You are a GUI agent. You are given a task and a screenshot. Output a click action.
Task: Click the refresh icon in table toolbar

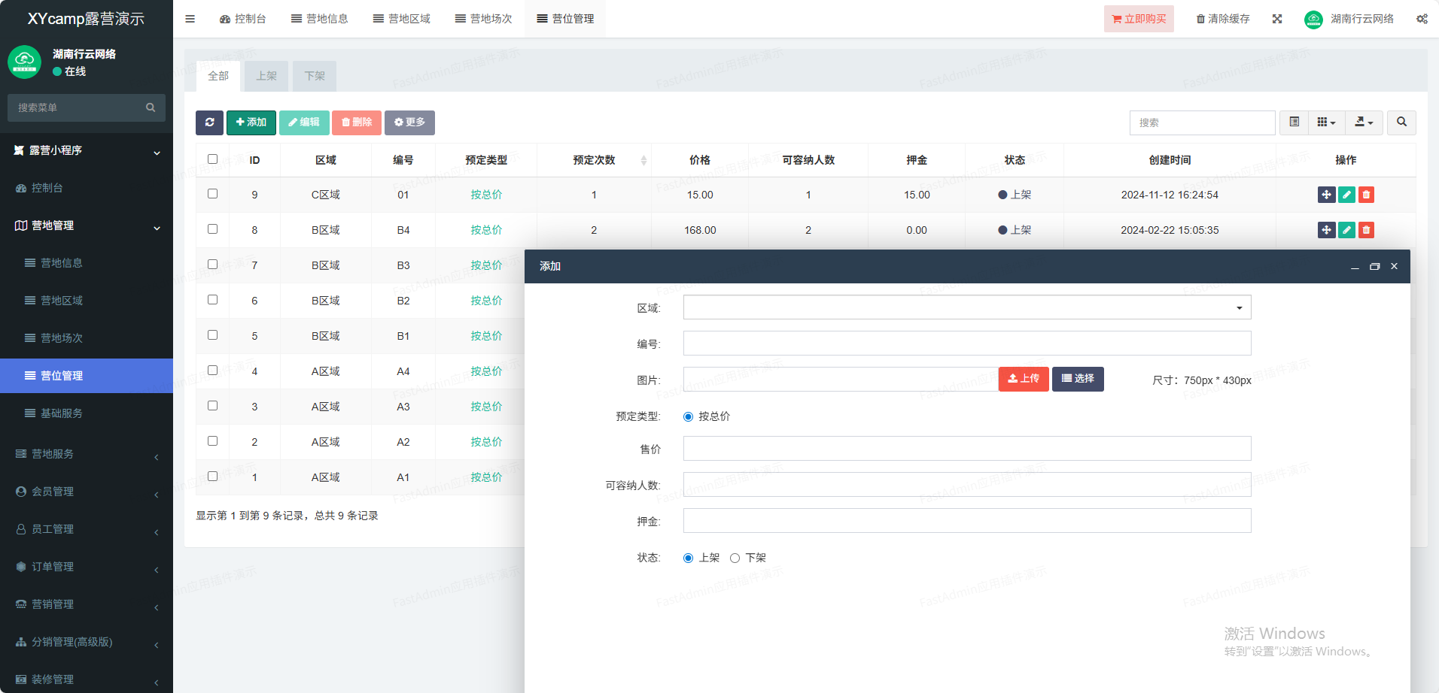coord(209,123)
